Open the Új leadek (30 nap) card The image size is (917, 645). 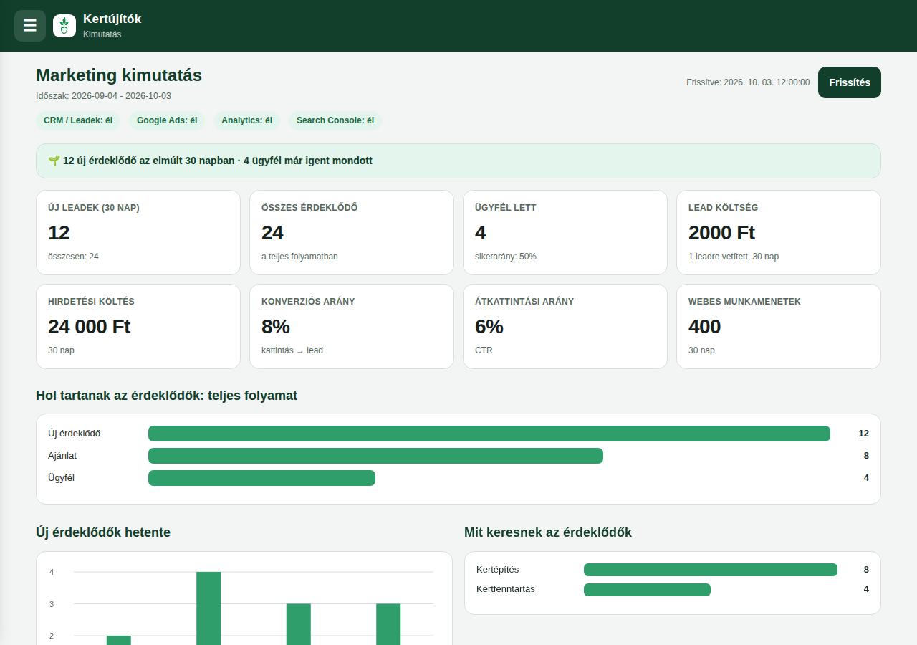click(x=138, y=232)
